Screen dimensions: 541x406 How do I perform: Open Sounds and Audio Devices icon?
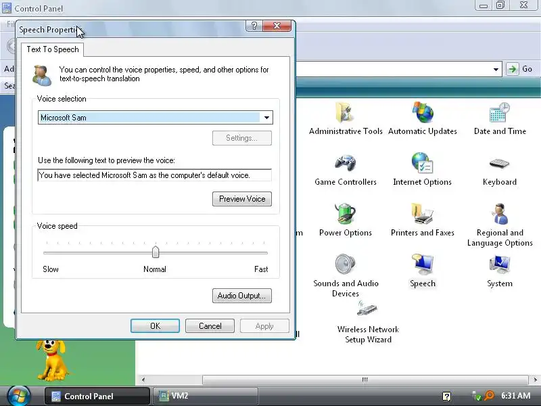click(x=346, y=264)
